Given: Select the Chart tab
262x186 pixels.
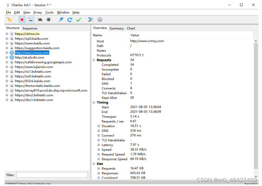Looking at the screenshot, I should (131, 28).
